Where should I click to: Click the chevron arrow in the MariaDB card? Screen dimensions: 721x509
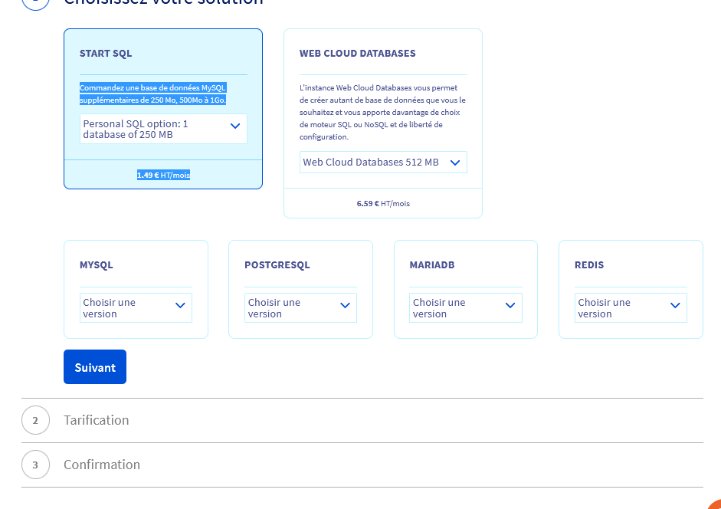[x=510, y=305]
